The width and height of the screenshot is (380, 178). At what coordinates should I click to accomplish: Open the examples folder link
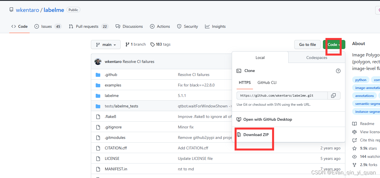click(x=113, y=85)
